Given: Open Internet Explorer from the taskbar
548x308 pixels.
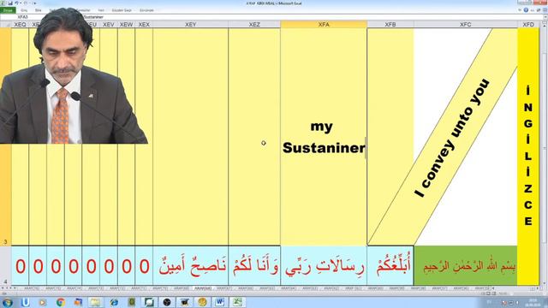Looking at the screenshot, I should click(114, 302).
